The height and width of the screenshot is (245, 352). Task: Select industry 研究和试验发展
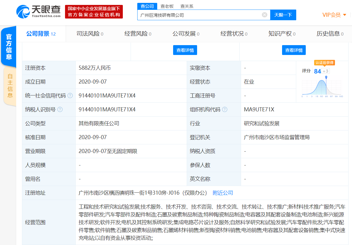click(x=262, y=124)
